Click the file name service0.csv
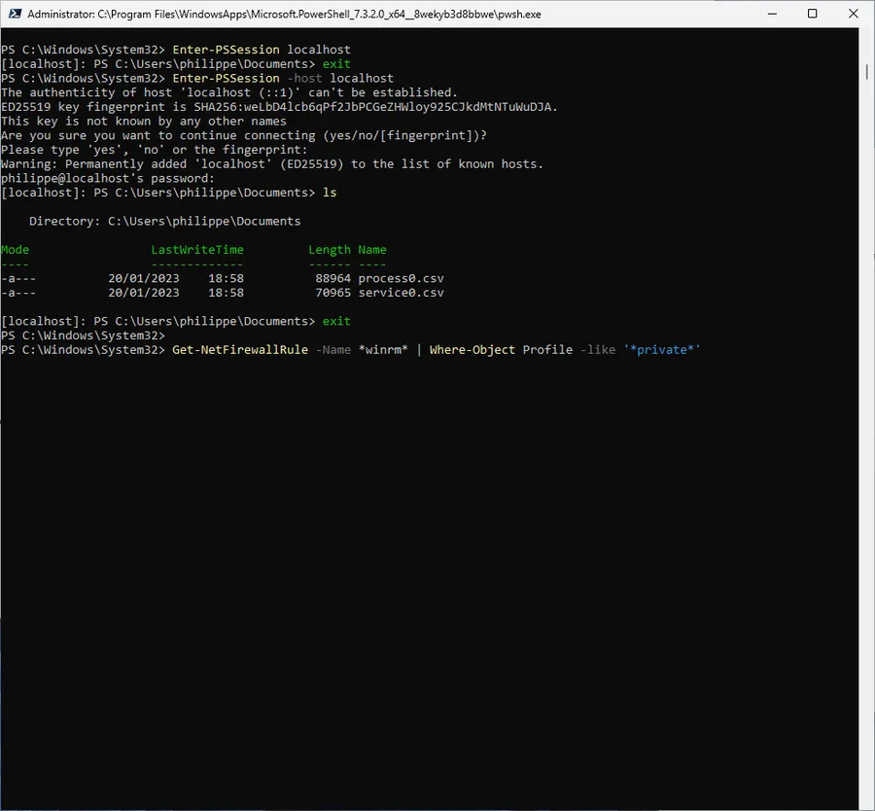This screenshot has width=875, height=811. [401, 293]
